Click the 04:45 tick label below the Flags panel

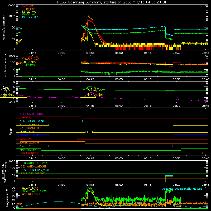[90, 158]
